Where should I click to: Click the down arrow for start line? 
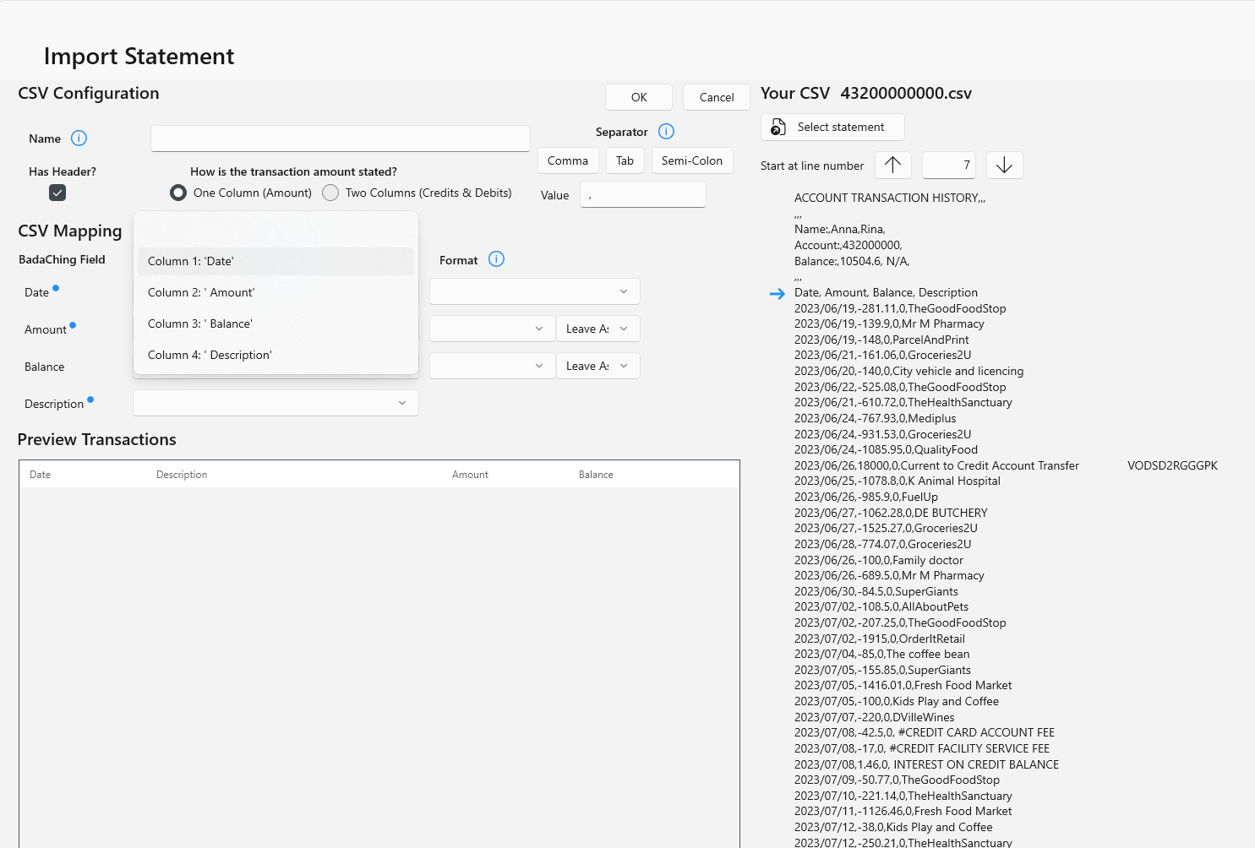[x=1004, y=166]
